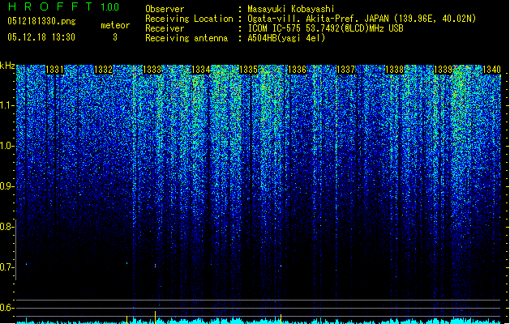This screenshot has height=324, width=510.
Task: Click the 1335 time marker
Action: [x=248, y=70]
